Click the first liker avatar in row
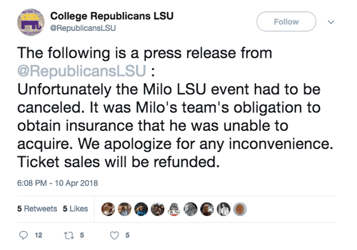This screenshot has width=357, height=250. coord(108,209)
